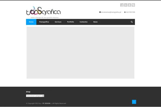
Task: Open the LinkedIn social icon
Action: 126,5
